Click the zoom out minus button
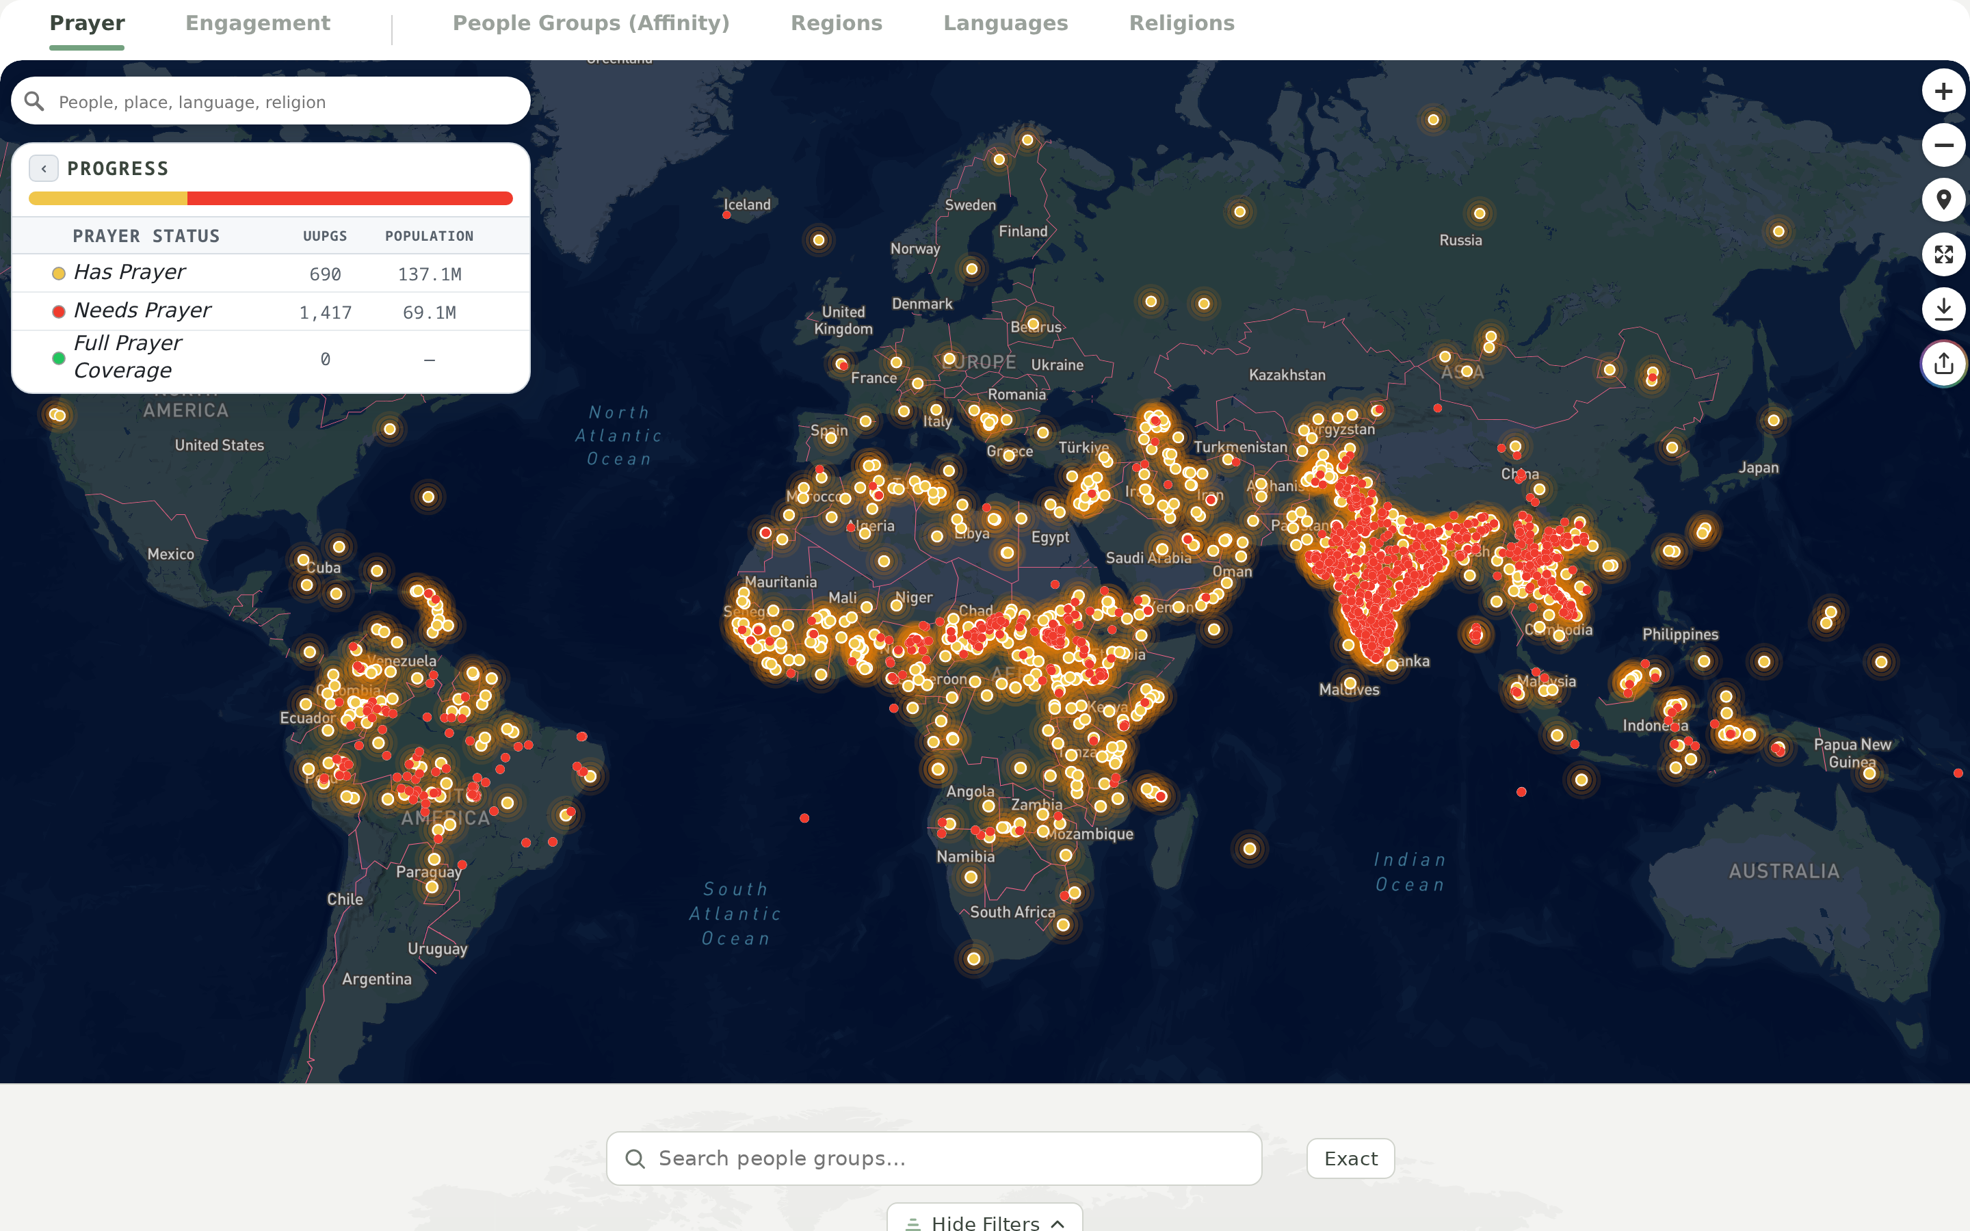The image size is (1970, 1231). (x=1943, y=146)
